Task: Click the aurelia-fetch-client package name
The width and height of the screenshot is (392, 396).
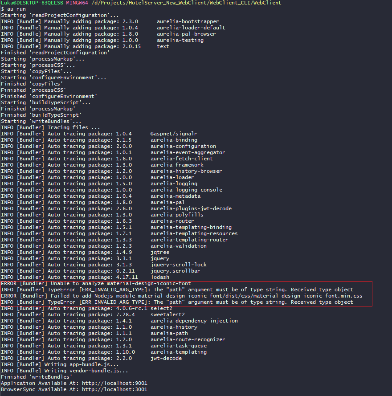Action: [182, 159]
